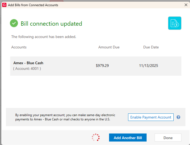Screen dimensions: 190x145
Task: Click the bill document dollar icon
Action: click(175, 23)
